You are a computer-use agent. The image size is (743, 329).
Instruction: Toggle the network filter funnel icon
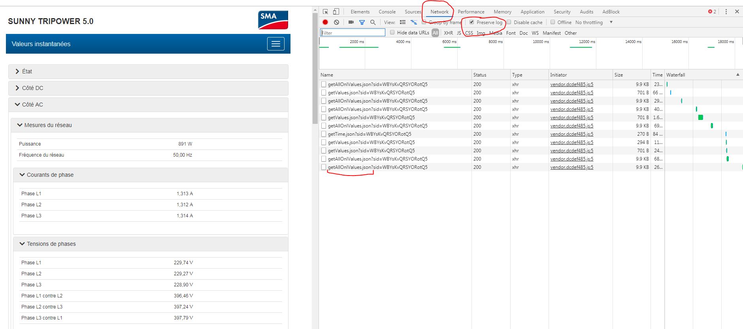pyautogui.click(x=362, y=22)
